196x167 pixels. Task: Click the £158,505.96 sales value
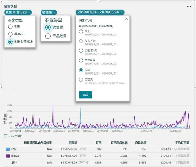point(69,149)
